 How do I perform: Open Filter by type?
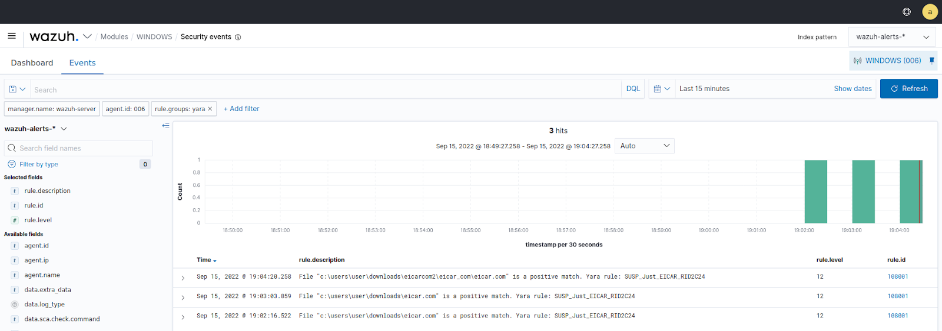[x=38, y=165]
